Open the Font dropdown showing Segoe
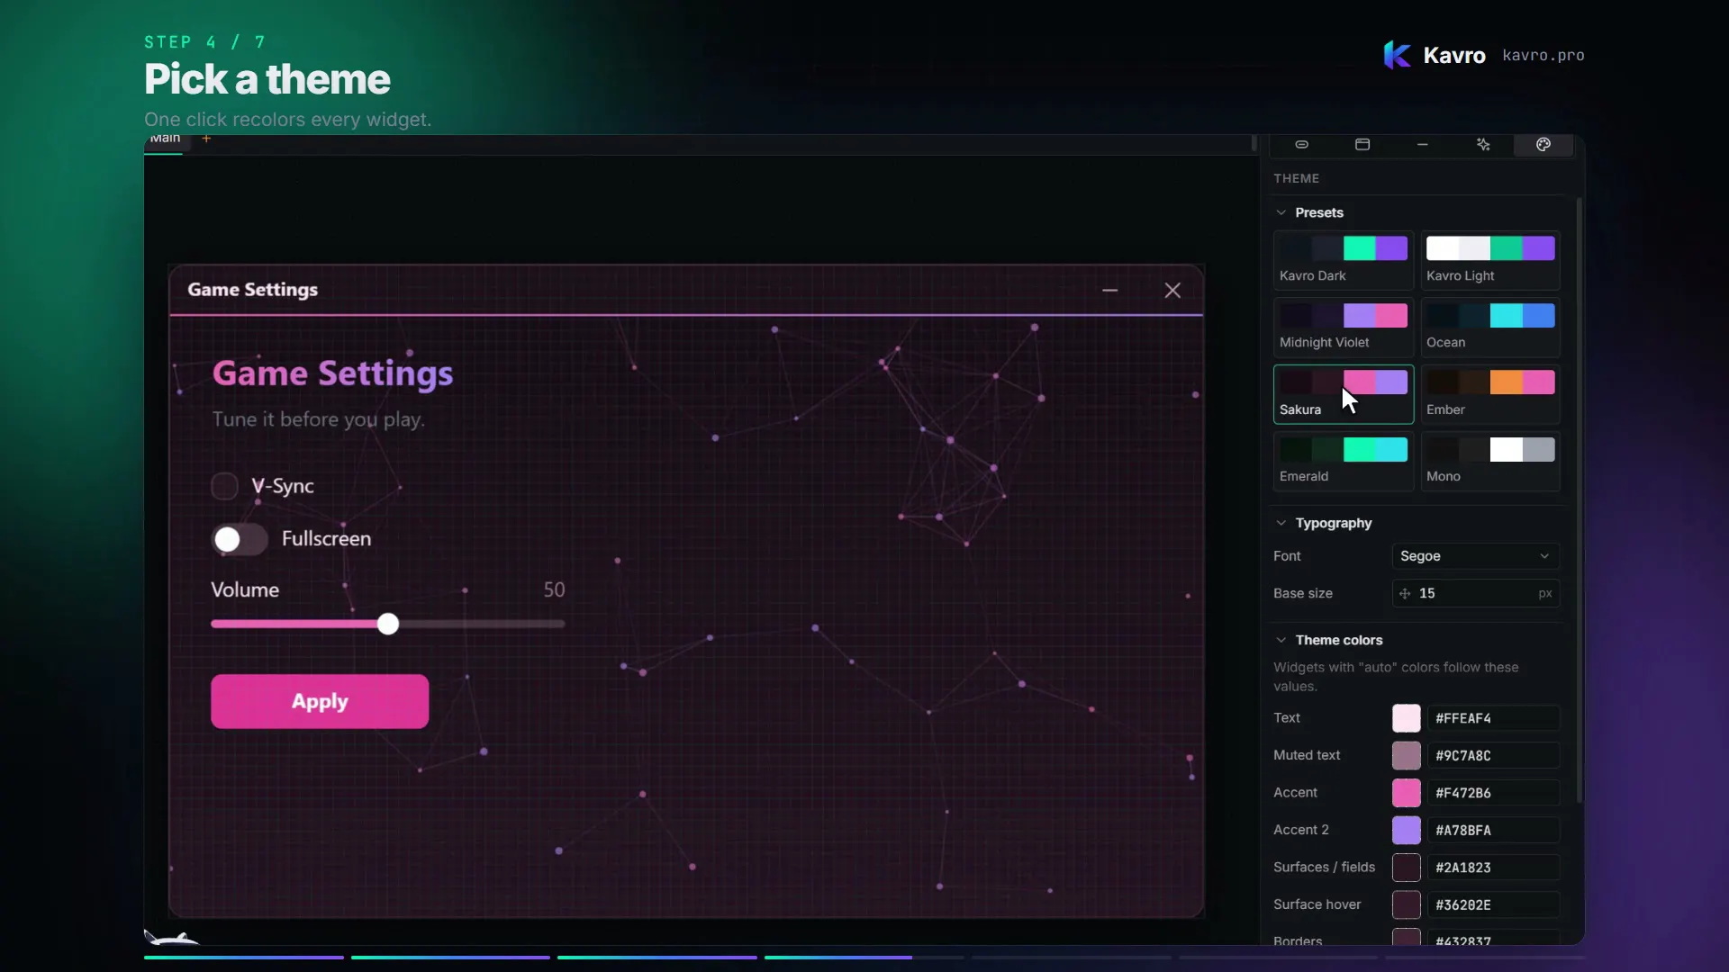 (x=1475, y=556)
